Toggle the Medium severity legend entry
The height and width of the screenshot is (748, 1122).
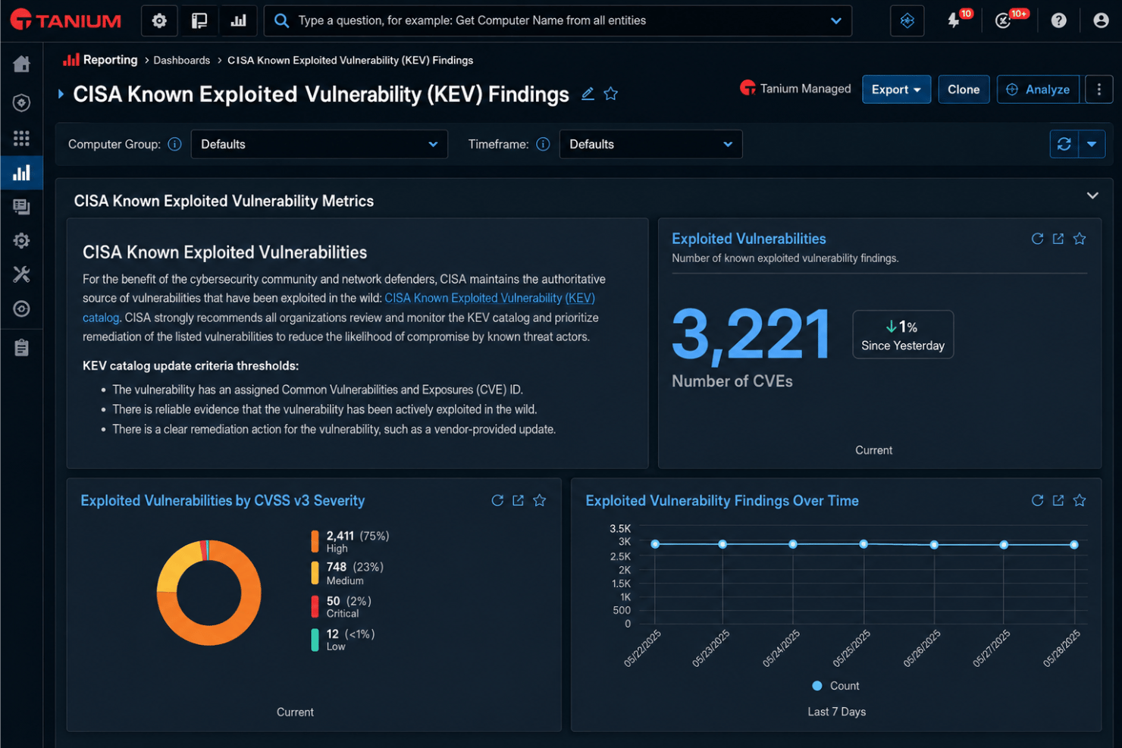[x=347, y=573]
